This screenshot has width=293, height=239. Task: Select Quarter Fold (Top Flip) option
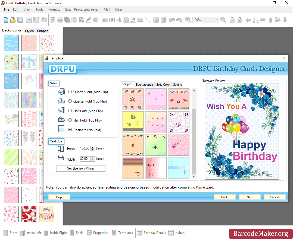(70, 101)
